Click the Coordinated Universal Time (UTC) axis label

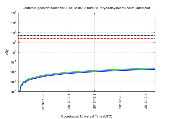pyautogui.click(x=87, y=116)
